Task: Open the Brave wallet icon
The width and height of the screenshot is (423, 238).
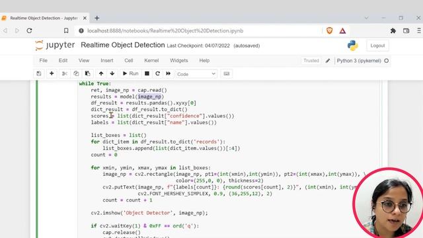Action: pos(406,31)
